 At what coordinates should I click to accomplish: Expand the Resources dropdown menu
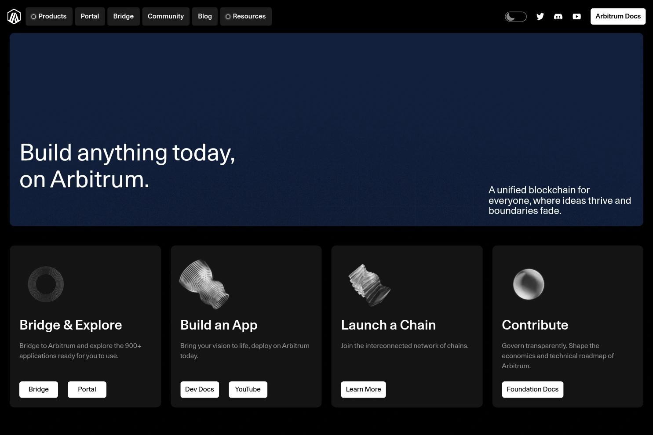coord(246,16)
